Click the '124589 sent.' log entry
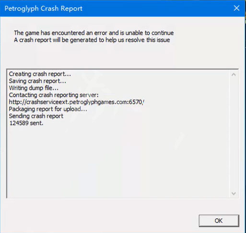Viewport: 246px width, 233px height. click(26, 123)
